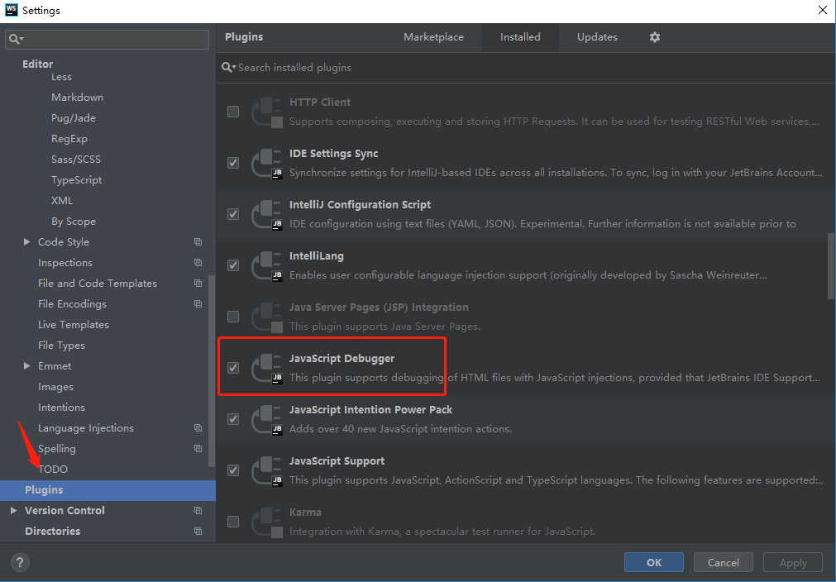
Task: Select TypeScript in the settings tree
Action: click(76, 180)
